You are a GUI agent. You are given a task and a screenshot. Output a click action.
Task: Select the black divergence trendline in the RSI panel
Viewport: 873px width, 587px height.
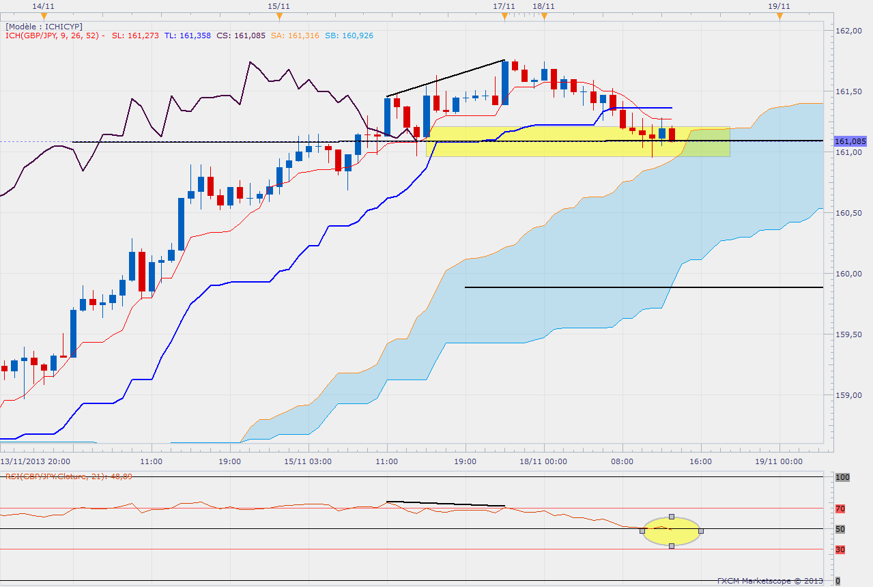click(x=446, y=504)
